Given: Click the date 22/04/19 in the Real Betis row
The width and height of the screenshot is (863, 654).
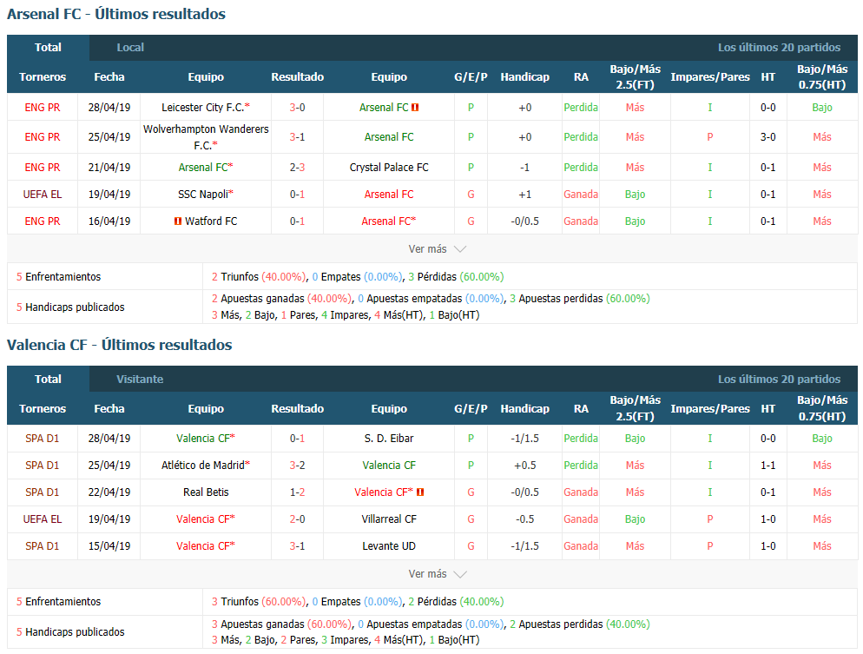Looking at the screenshot, I should click(109, 492).
